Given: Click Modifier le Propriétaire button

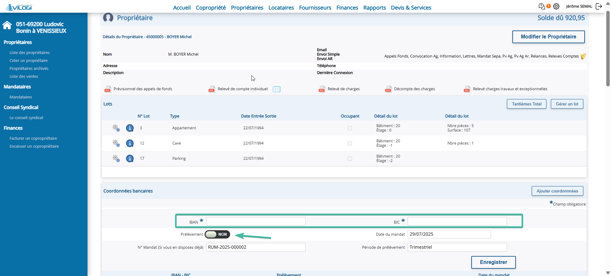Looking at the screenshot, I should [x=548, y=37].
